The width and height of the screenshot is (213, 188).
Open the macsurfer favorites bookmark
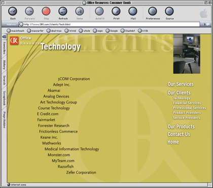pos(35,31)
